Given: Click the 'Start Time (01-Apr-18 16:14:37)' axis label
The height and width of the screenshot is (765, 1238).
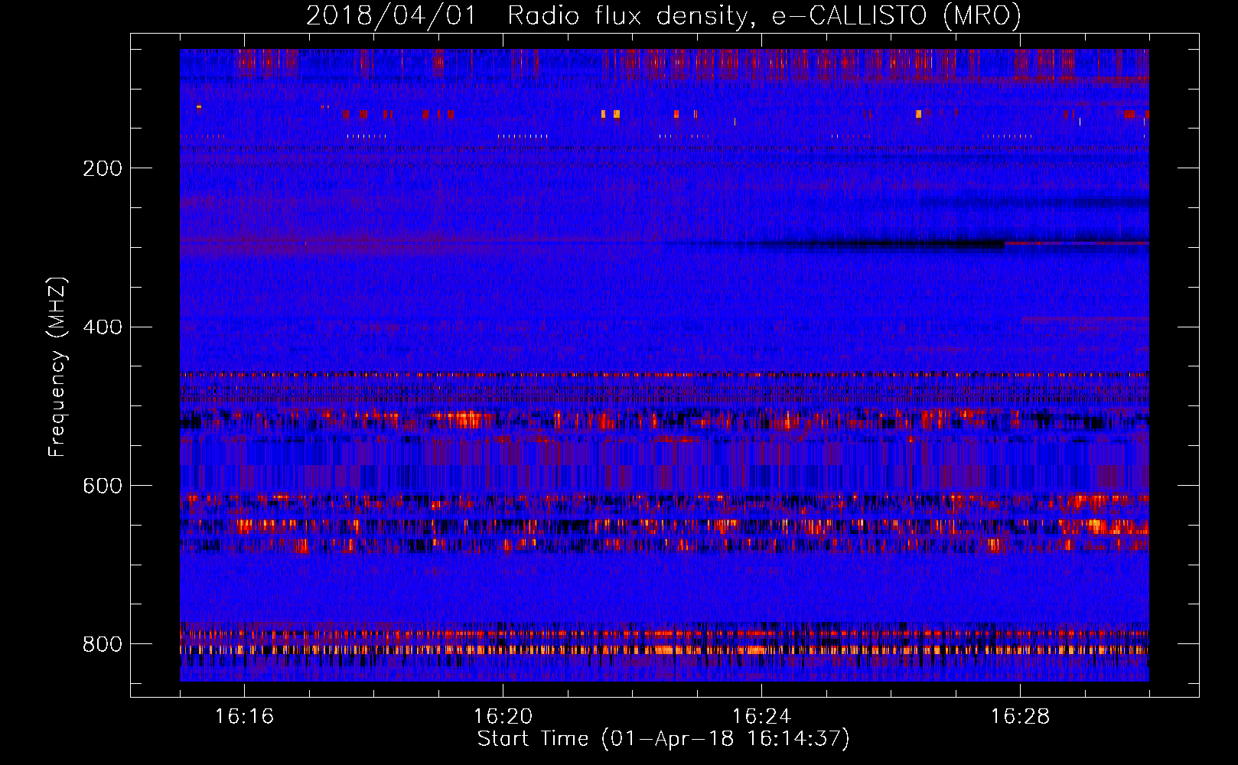Looking at the screenshot, I should (663, 739).
